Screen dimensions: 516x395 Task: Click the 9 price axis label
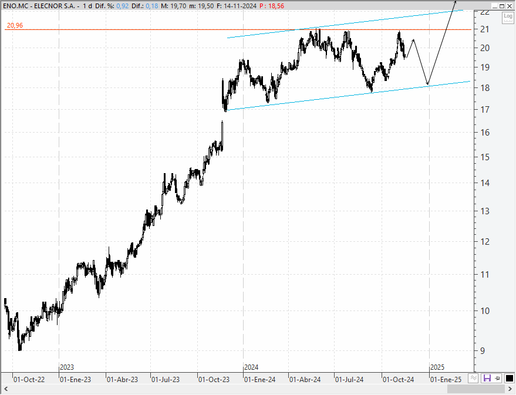coord(483,351)
